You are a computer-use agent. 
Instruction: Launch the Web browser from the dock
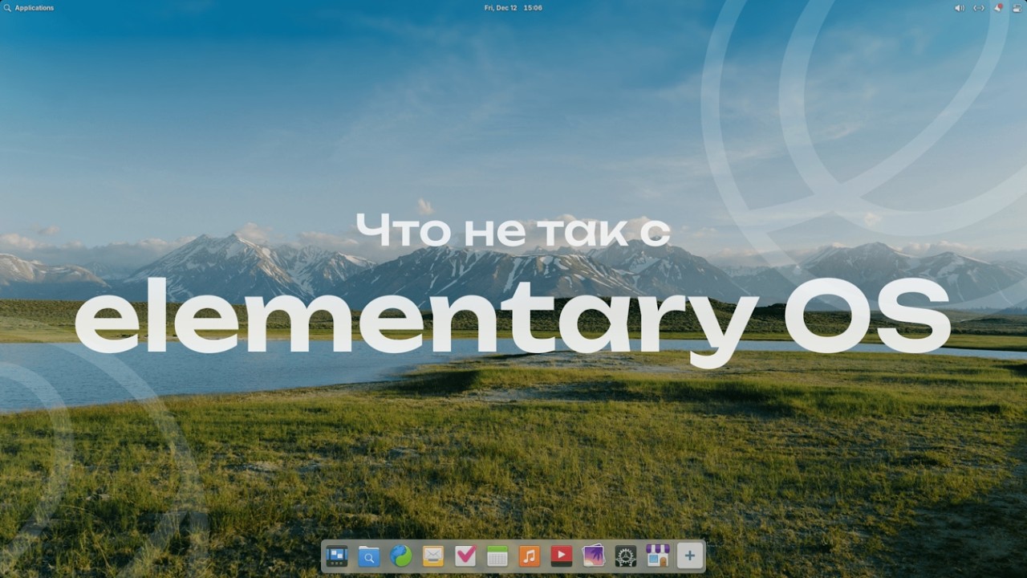point(401,556)
